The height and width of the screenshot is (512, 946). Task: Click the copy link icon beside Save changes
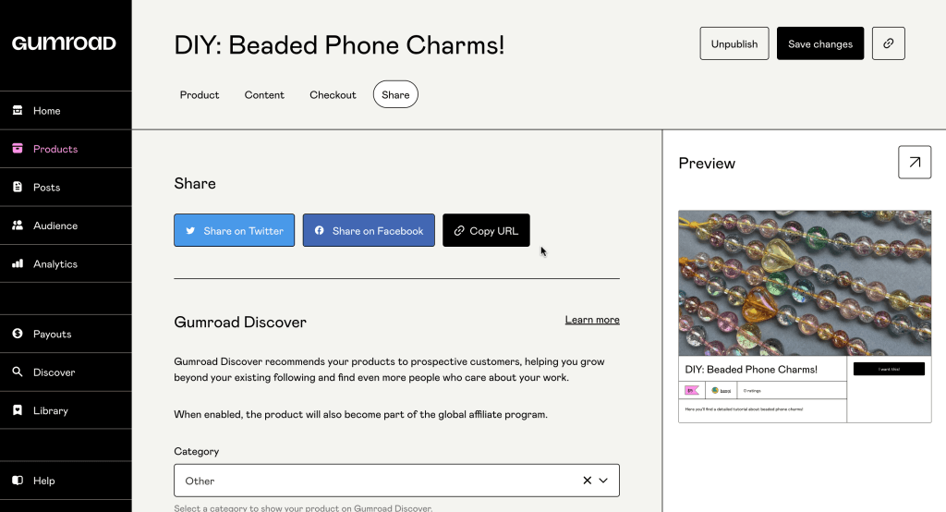tap(888, 43)
